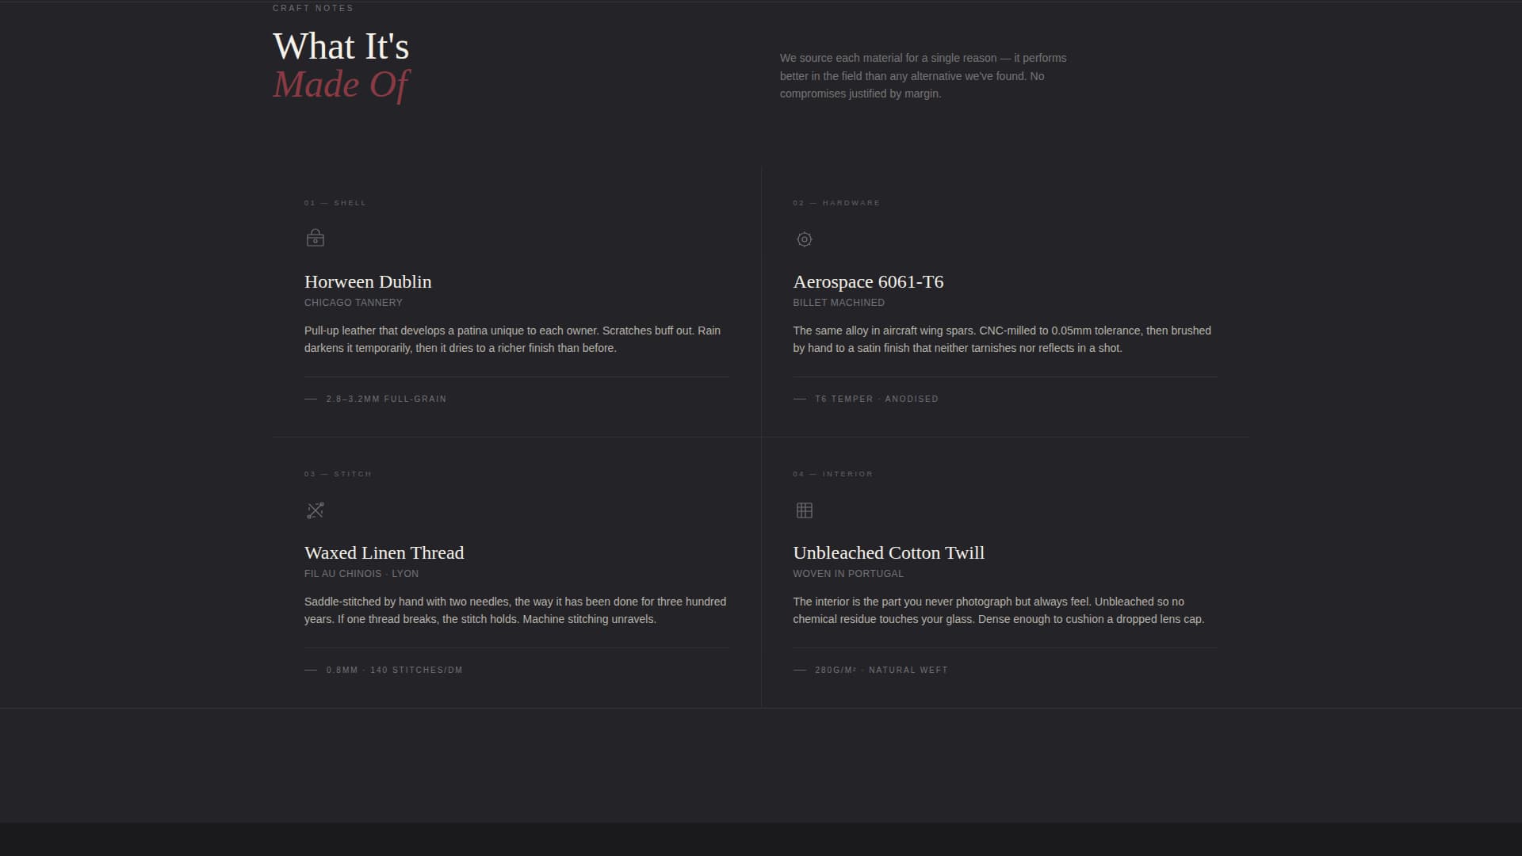1522x856 pixels.
Task: Click the gear icon above Aerospace 6061-T6
Action: click(804, 239)
